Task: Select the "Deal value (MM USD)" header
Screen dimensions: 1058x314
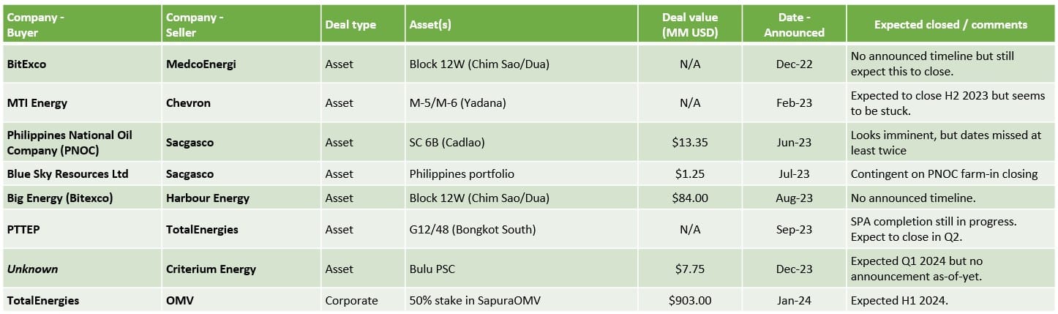Action: coord(690,24)
